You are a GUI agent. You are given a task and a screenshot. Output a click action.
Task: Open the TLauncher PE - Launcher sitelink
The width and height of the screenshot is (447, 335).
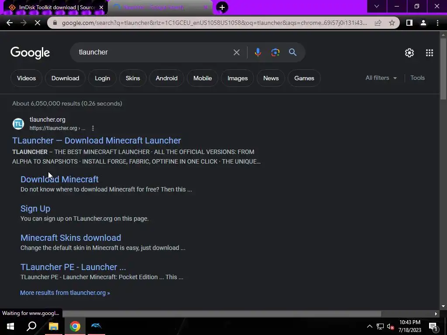click(73, 267)
